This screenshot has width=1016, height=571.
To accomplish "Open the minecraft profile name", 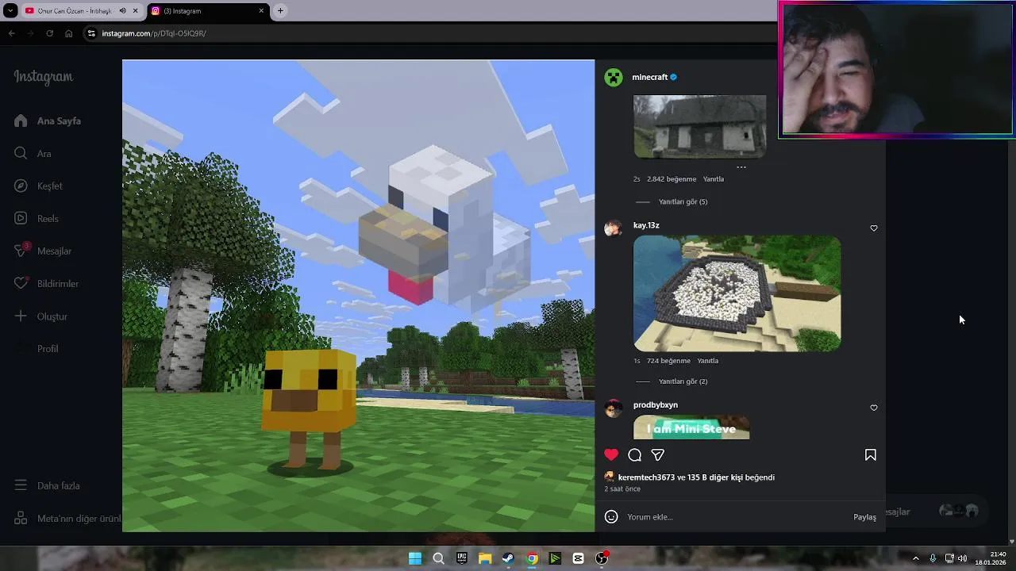I will [649, 77].
